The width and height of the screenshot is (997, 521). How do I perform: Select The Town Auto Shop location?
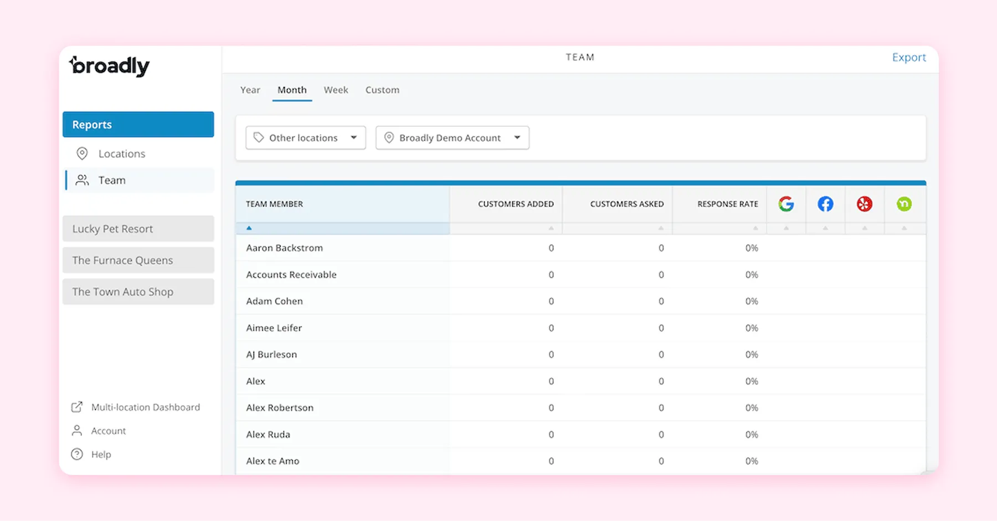coord(138,292)
